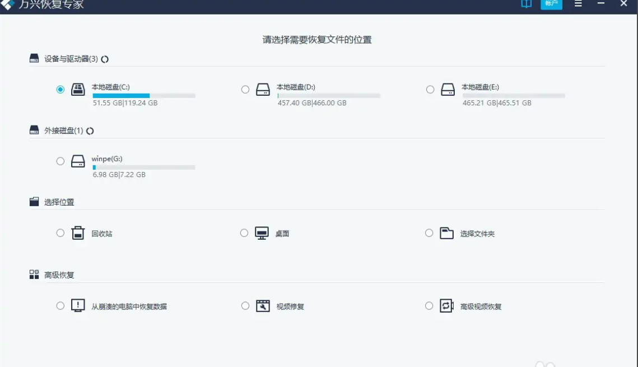
Task: Click the winpe(G:) external drive icon
Action: [x=78, y=161]
